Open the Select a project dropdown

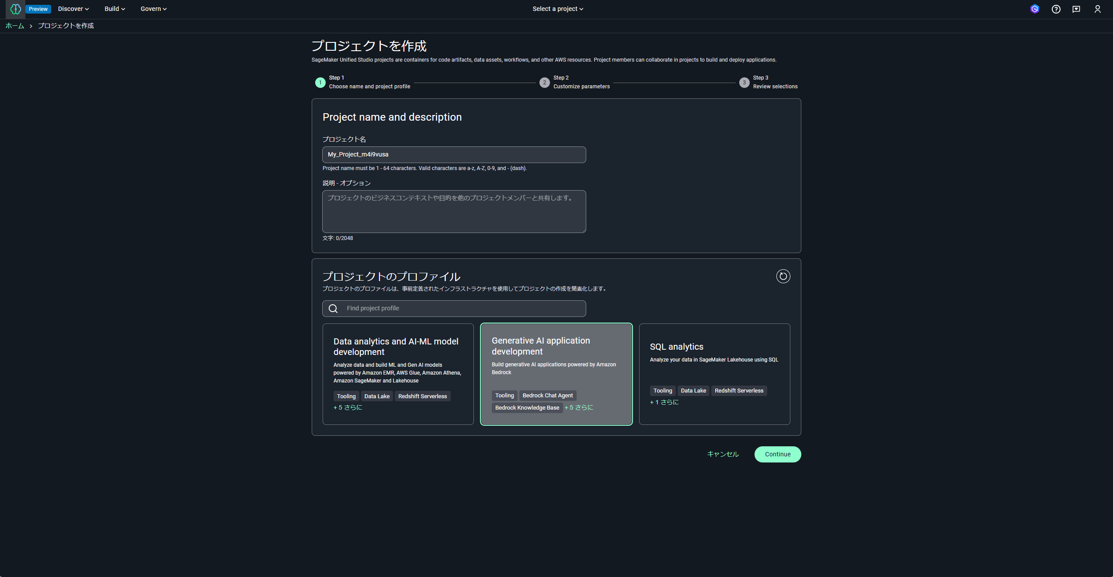557,9
